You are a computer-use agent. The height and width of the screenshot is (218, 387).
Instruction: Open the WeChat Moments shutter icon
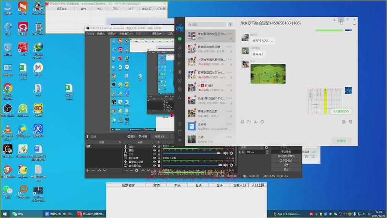pos(179,72)
